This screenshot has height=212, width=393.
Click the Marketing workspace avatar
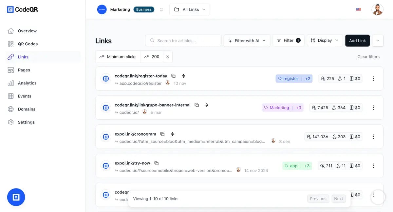pyautogui.click(x=102, y=9)
